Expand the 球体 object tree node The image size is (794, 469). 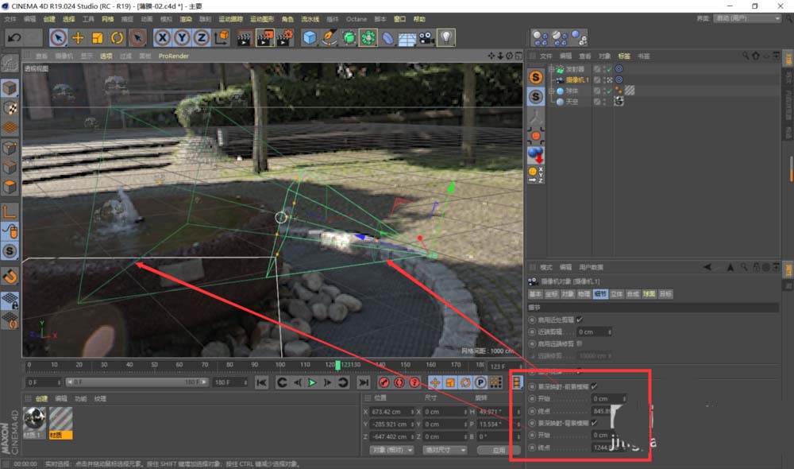click(x=551, y=91)
